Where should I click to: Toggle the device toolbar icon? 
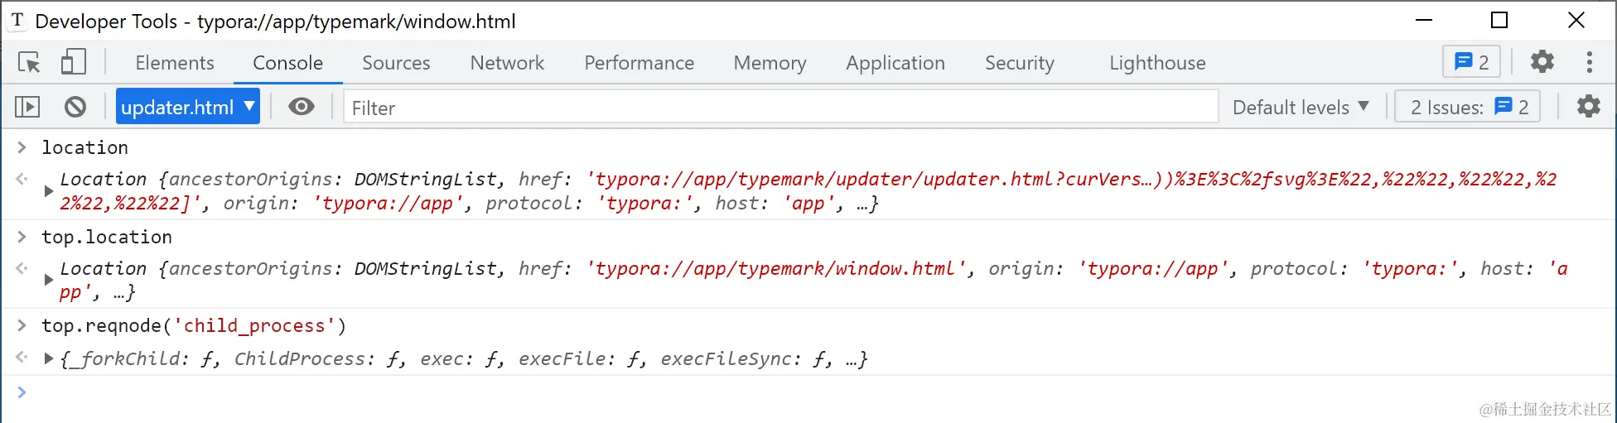[x=74, y=62]
